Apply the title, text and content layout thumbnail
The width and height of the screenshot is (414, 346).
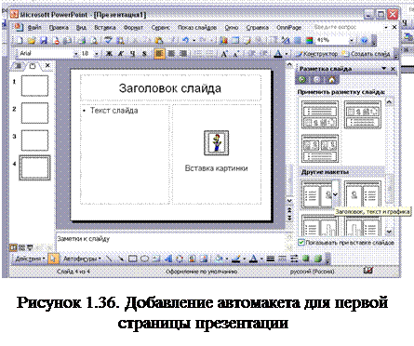point(320,115)
